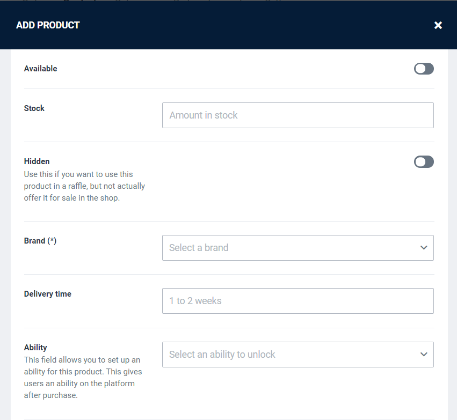
Task: Click the Stock field label
Action: pyautogui.click(x=34, y=108)
